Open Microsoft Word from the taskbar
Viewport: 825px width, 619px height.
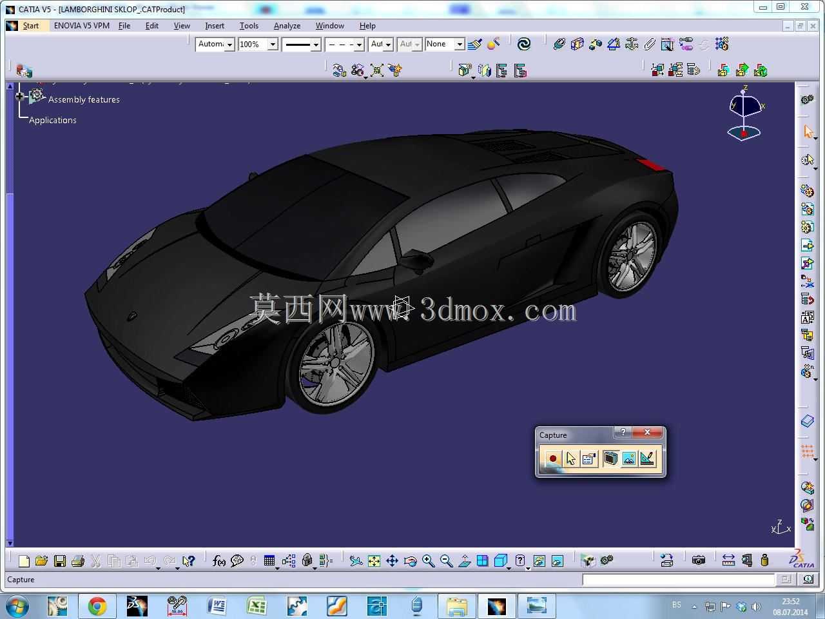(x=217, y=606)
